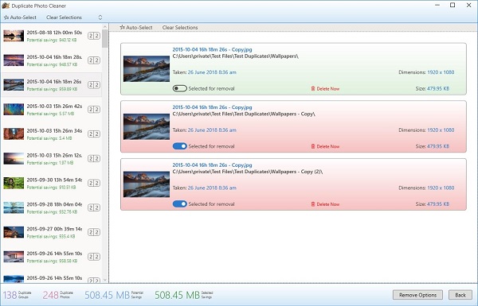This screenshot has width=478, height=306.
Task: Select group 2015-10-03 15h 26m 12s
Action: 51,159
